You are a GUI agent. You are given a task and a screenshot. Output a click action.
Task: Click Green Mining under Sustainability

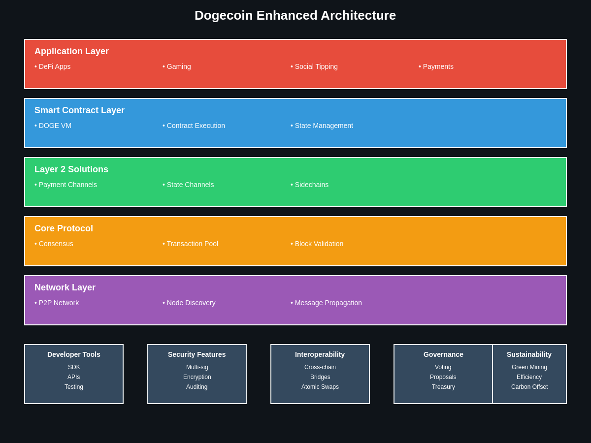[529, 367]
